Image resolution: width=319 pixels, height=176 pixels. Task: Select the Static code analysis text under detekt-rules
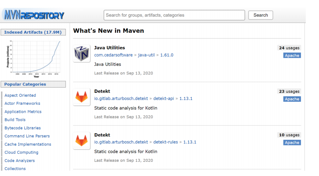[x=126, y=151]
